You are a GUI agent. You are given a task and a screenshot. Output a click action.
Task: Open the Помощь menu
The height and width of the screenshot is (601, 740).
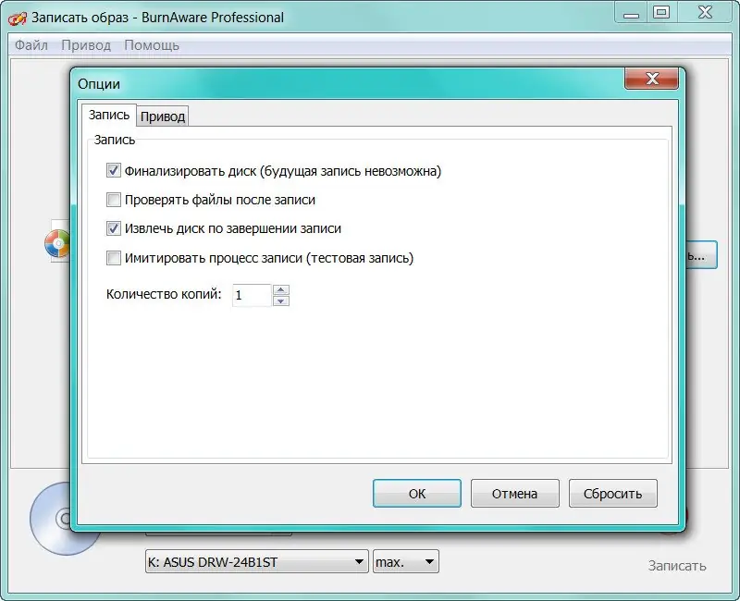pos(152,45)
